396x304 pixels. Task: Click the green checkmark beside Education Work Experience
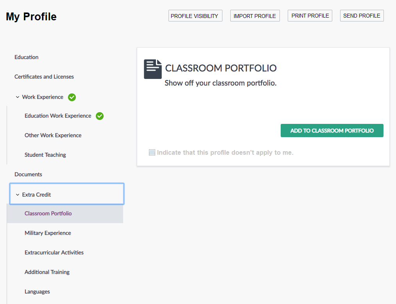(100, 116)
